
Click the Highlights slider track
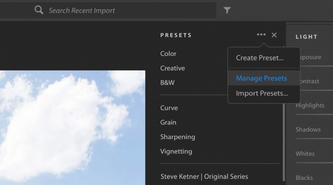[314, 115]
